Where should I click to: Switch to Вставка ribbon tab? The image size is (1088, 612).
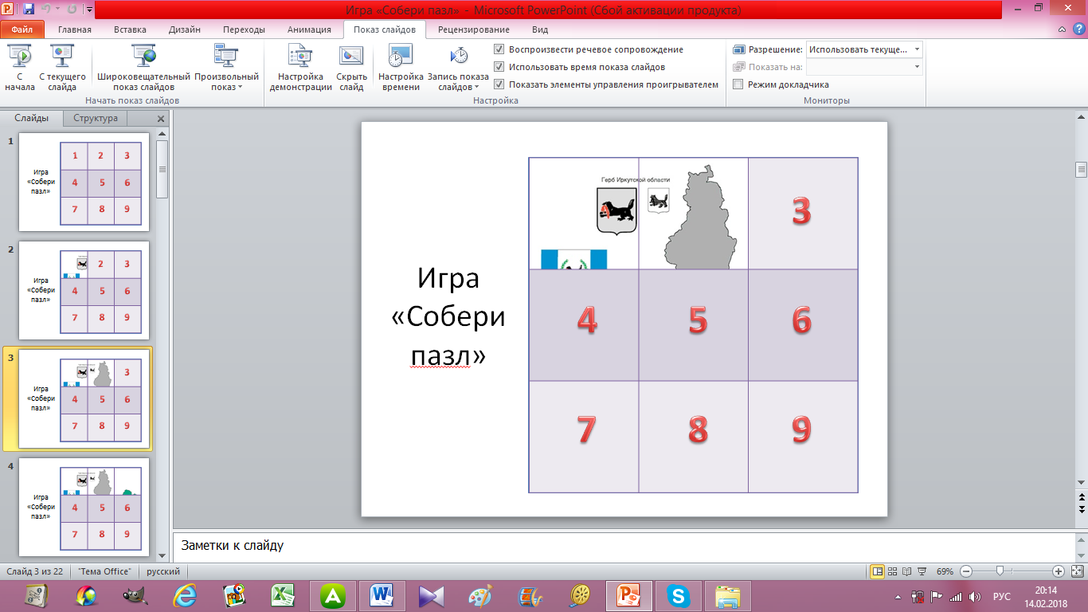130,29
